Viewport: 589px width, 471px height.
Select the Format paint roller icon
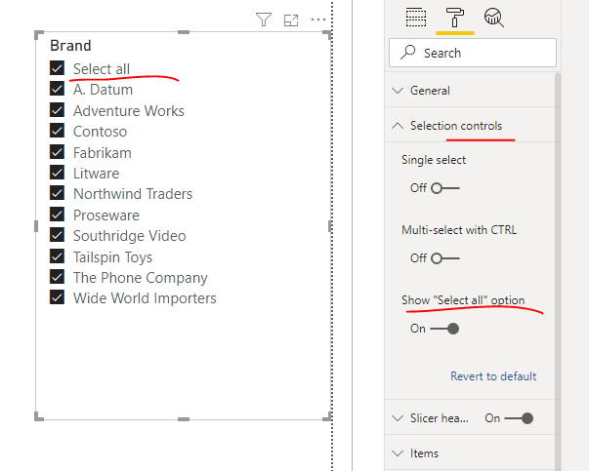(455, 18)
